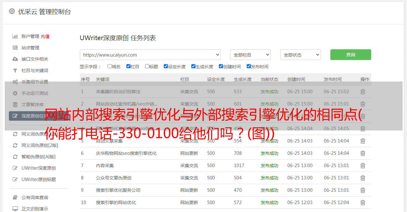
Task: Click the keyword 内容采集
Action: click(x=105, y=166)
